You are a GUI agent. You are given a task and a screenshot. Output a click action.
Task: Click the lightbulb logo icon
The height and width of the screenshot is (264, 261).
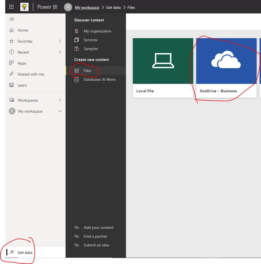pyautogui.click(x=24, y=7)
